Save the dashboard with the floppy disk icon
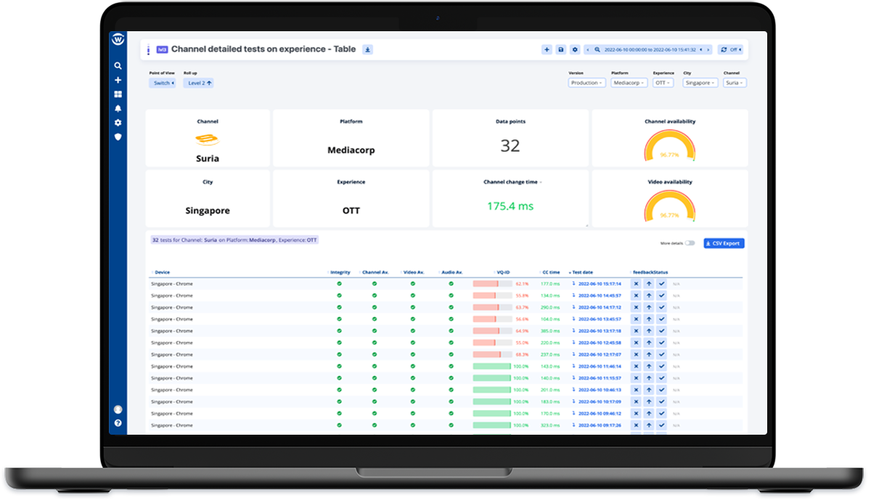This screenshot has height=500, width=871. click(560, 49)
